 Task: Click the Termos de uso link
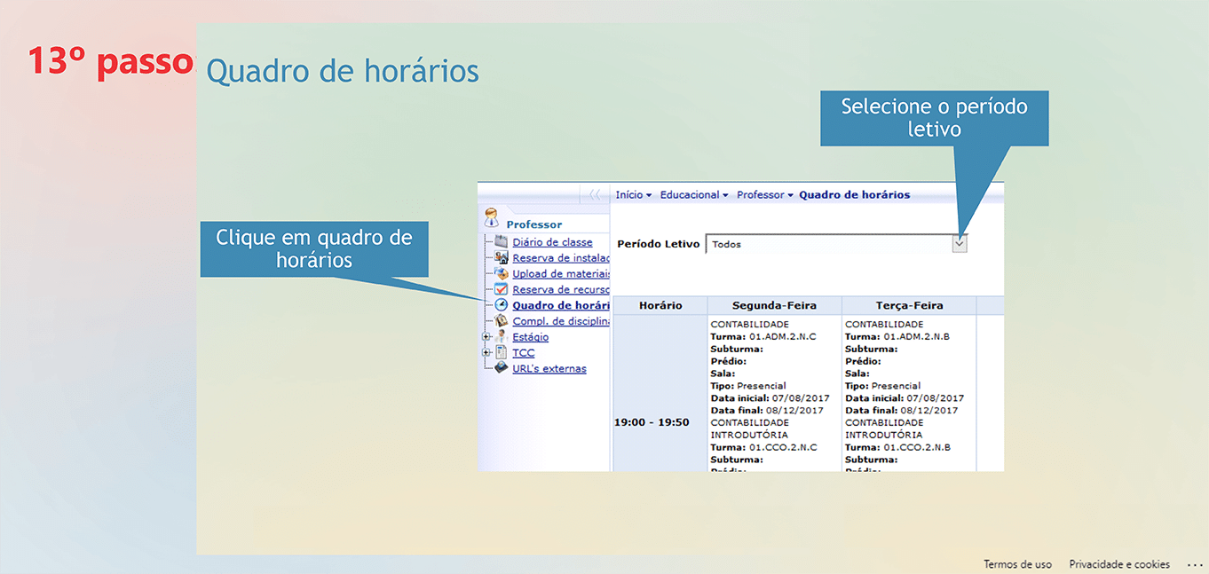coord(1017,564)
